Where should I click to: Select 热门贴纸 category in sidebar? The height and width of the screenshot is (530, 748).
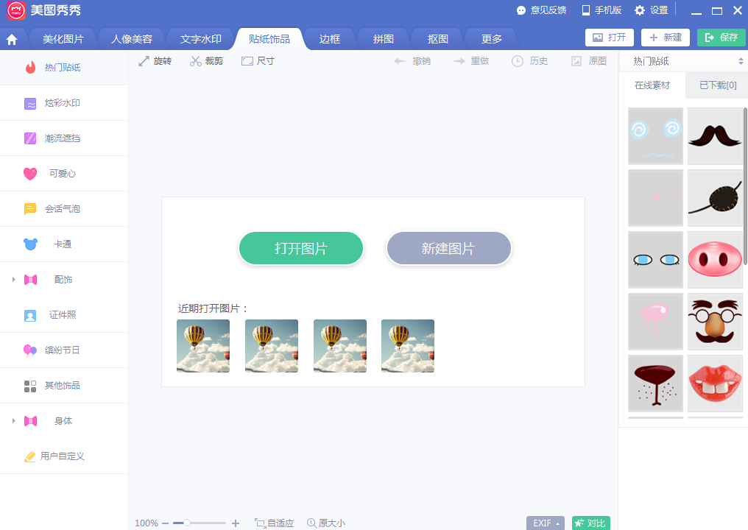coord(64,67)
